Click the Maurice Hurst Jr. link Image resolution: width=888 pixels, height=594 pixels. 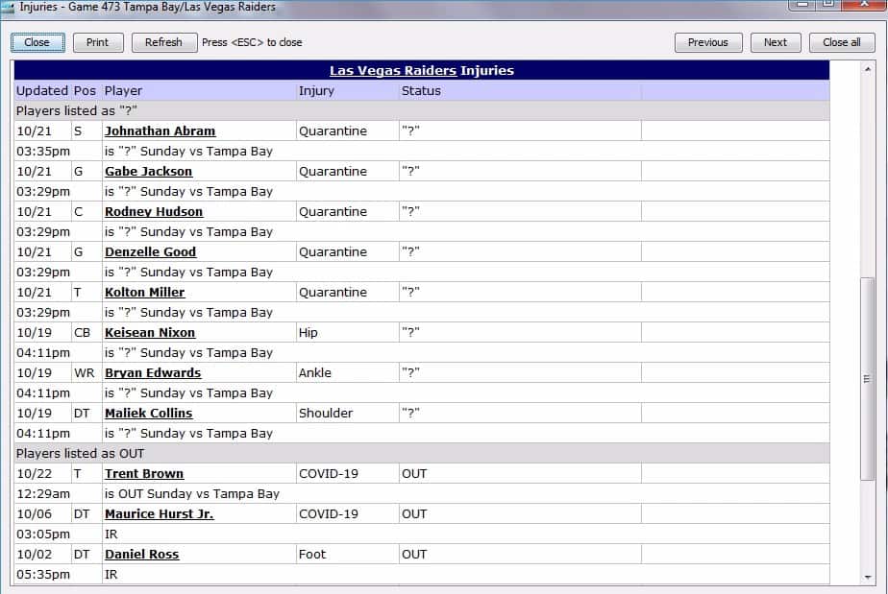[159, 514]
